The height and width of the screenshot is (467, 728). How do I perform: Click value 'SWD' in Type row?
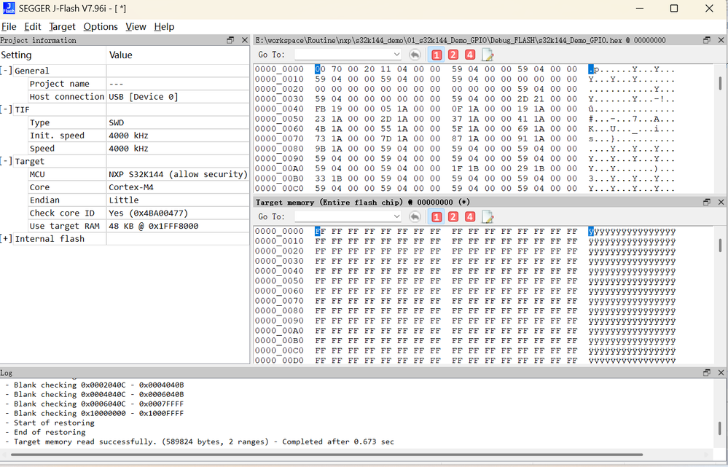point(117,122)
